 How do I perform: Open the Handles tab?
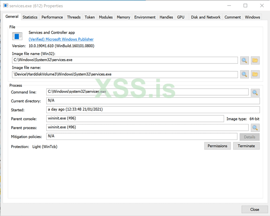166,17
